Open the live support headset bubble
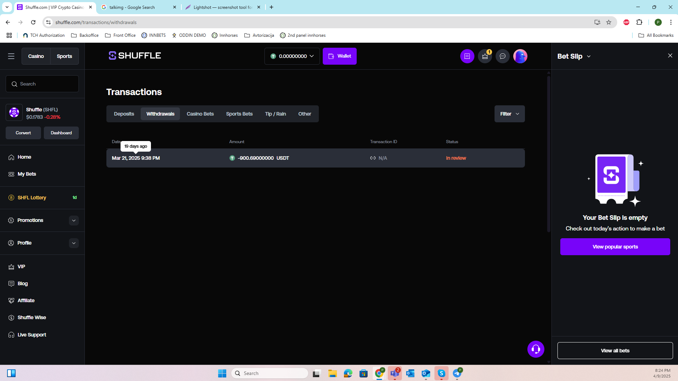Image resolution: width=678 pixels, height=381 pixels. pyautogui.click(x=536, y=349)
